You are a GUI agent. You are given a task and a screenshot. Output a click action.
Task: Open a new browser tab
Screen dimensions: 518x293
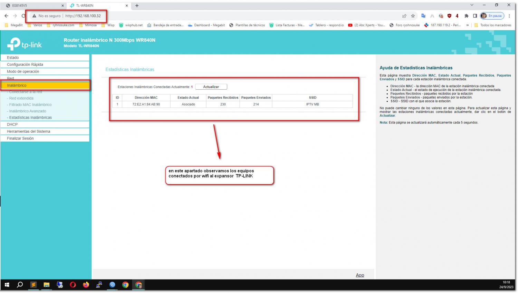point(137,6)
